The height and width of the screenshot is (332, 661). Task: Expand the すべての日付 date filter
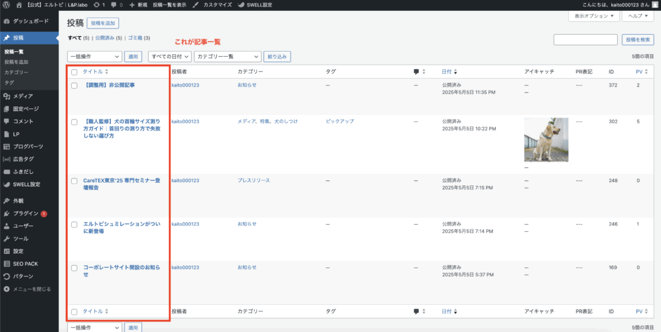pyautogui.click(x=170, y=56)
